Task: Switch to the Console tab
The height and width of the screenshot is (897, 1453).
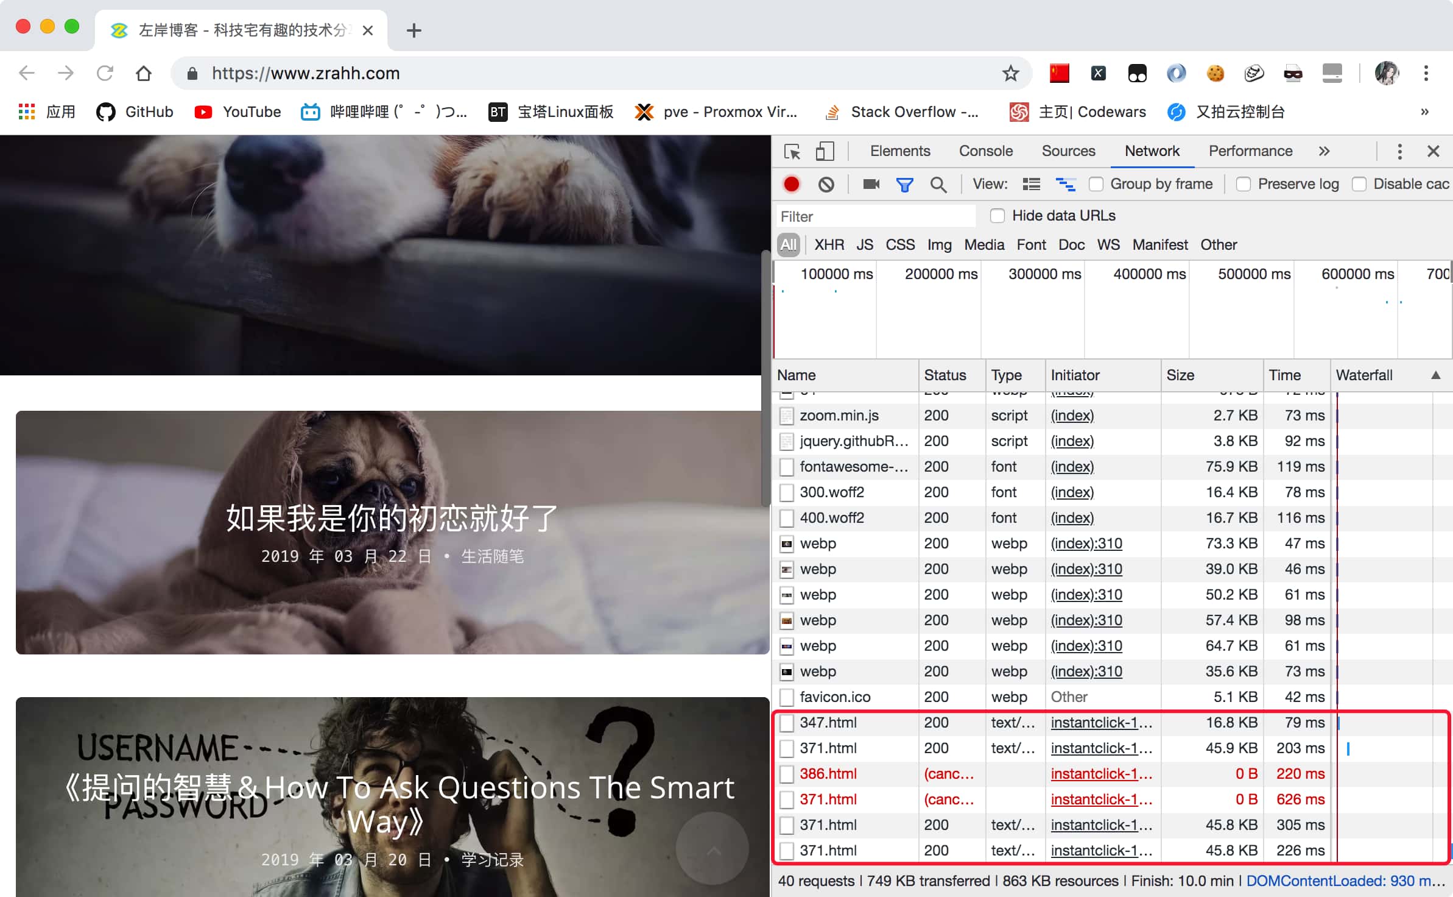Action: coord(985,151)
